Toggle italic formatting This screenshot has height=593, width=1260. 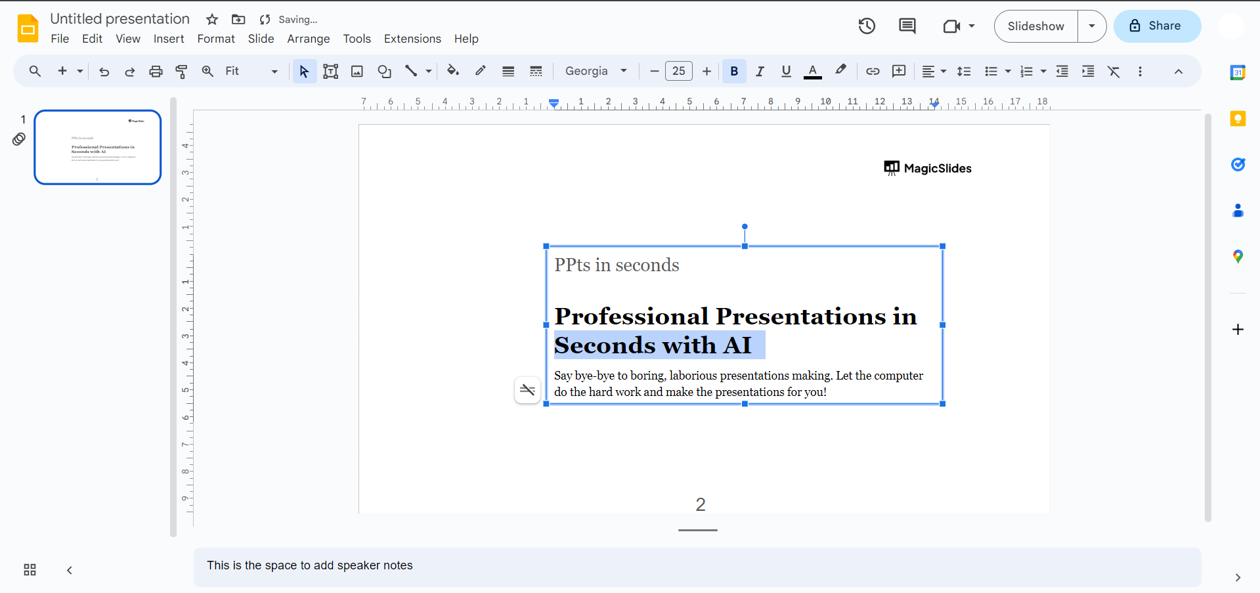pyautogui.click(x=760, y=72)
